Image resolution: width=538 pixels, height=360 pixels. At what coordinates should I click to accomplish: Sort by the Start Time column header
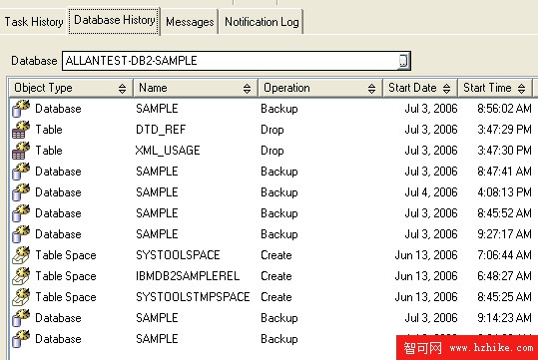coord(495,88)
